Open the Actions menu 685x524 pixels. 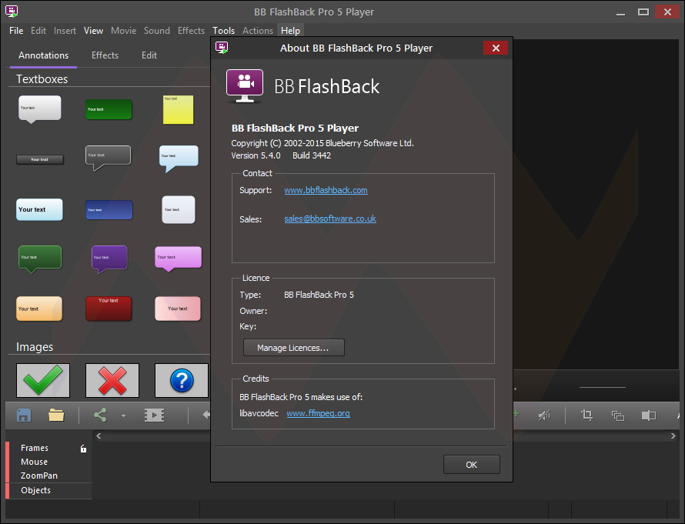258,31
